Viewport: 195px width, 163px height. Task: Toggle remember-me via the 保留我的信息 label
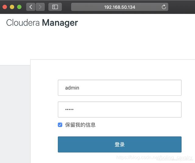pyautogui.click(x=80, y=125)
